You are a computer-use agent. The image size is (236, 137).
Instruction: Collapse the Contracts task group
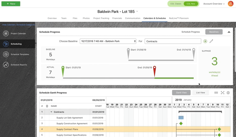pyautogui.click(x=51, y=112)
